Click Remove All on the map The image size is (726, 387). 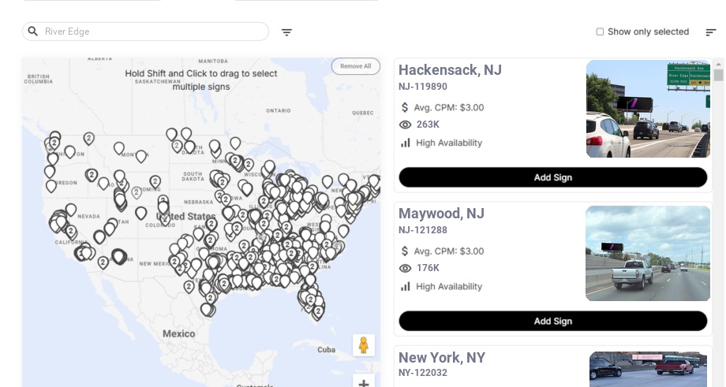[x=355, y=66]
